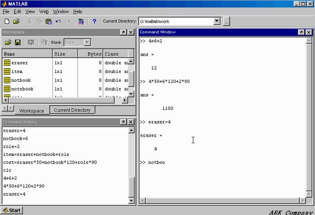The width and height of the screenshot is (315, 215).
Task: Sort workspace by Class column header
Action: (116, 54)
